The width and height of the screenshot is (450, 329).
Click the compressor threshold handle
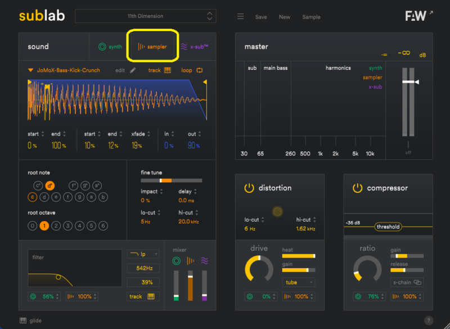point(388,227)
